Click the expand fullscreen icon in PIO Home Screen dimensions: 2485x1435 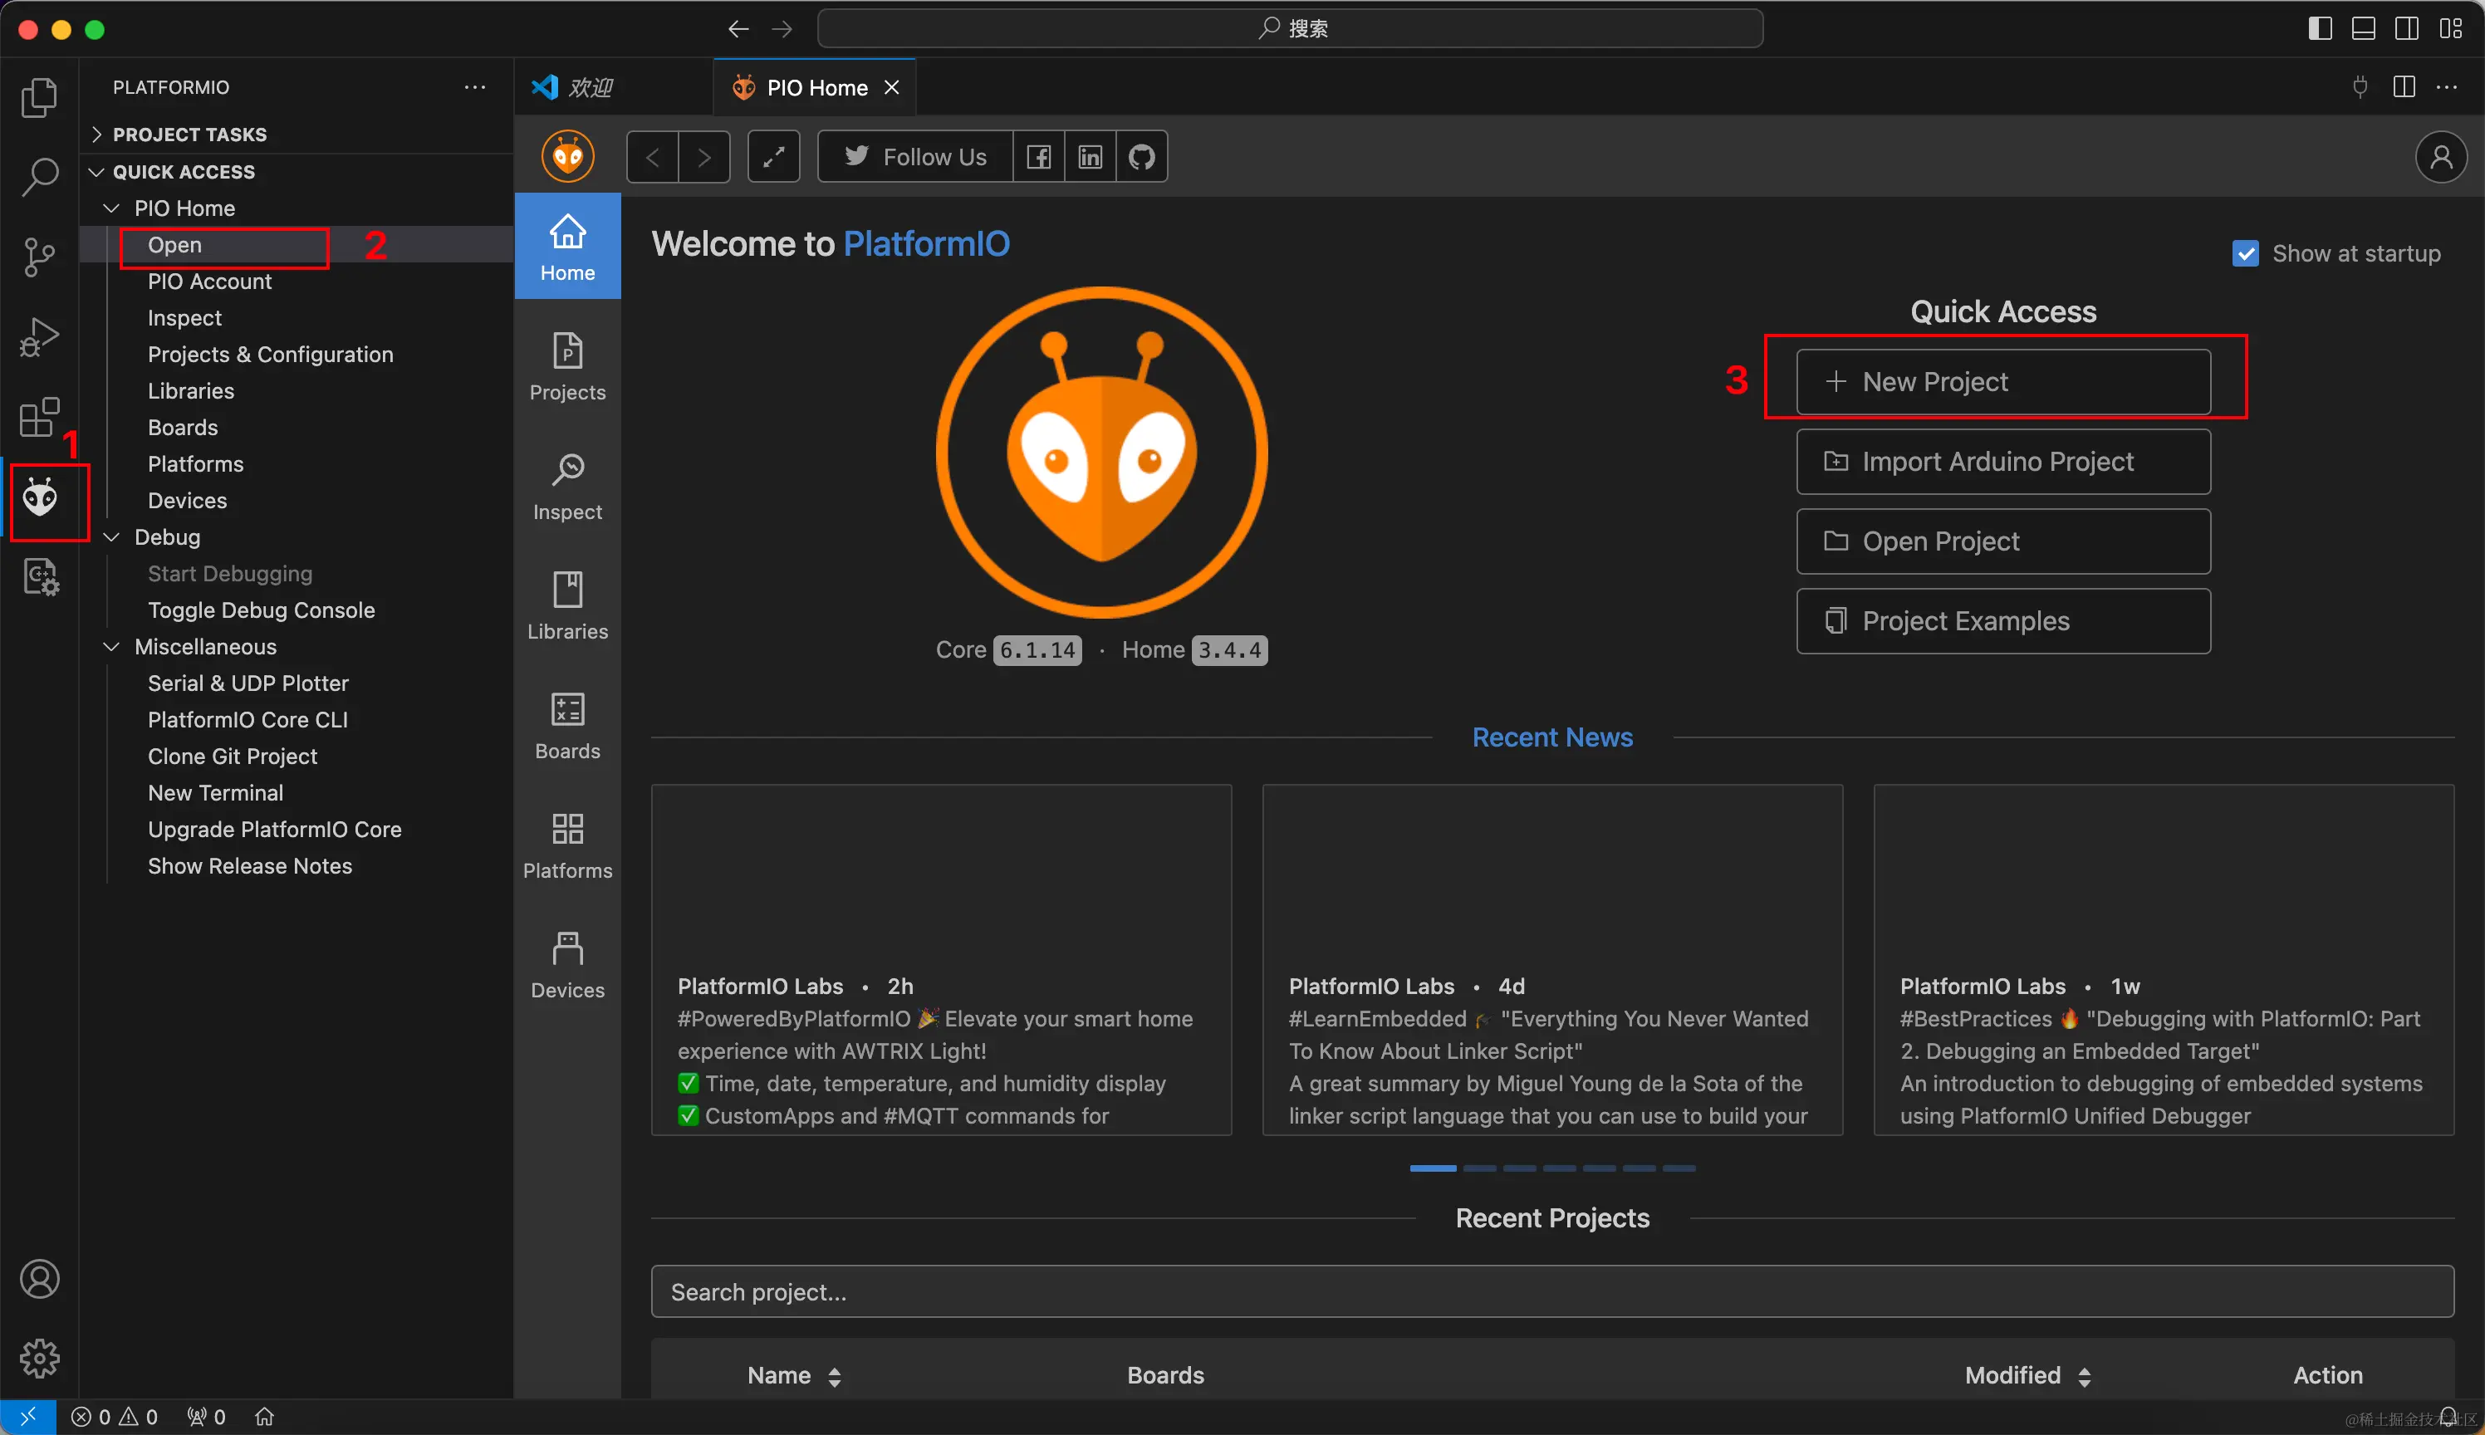pyautogui.click(x=774, y=157)
